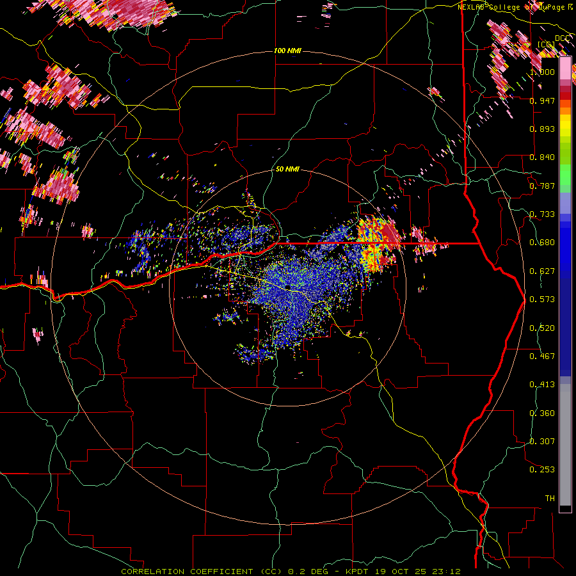Click the 0.573 scale value
Viewport: 576px width, 576px height.
(x=542, y=300)
